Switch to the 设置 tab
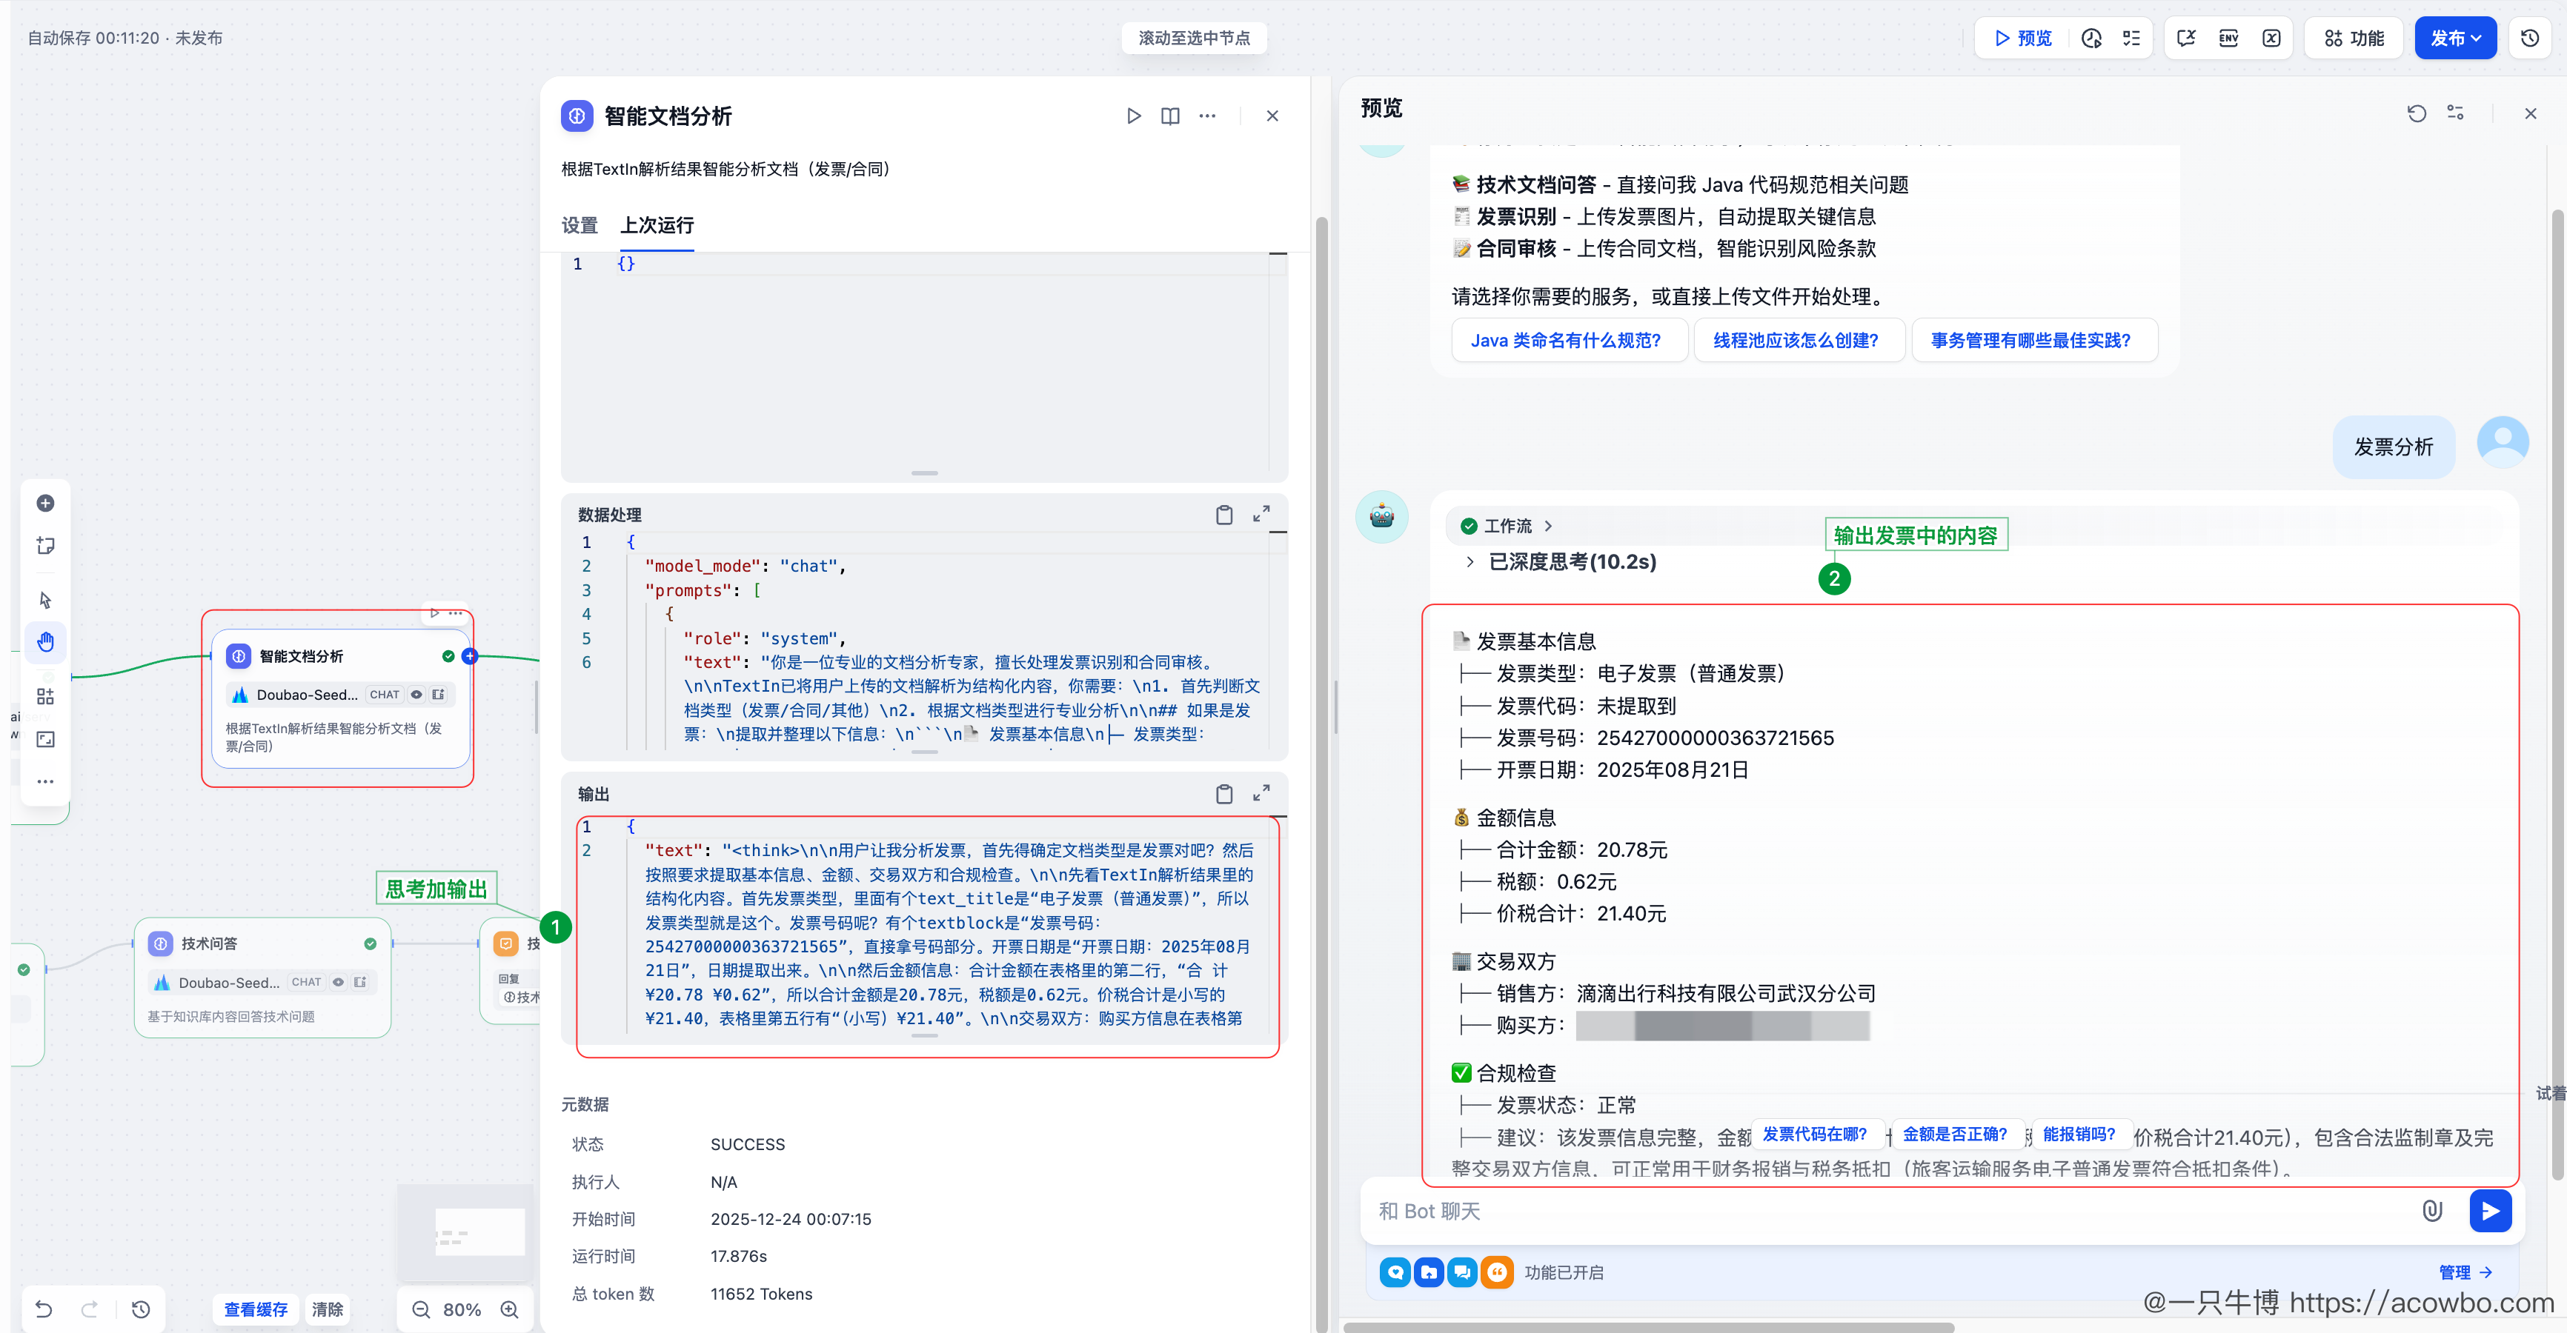Screen dimensions: 2567x1333 (579, 225)
